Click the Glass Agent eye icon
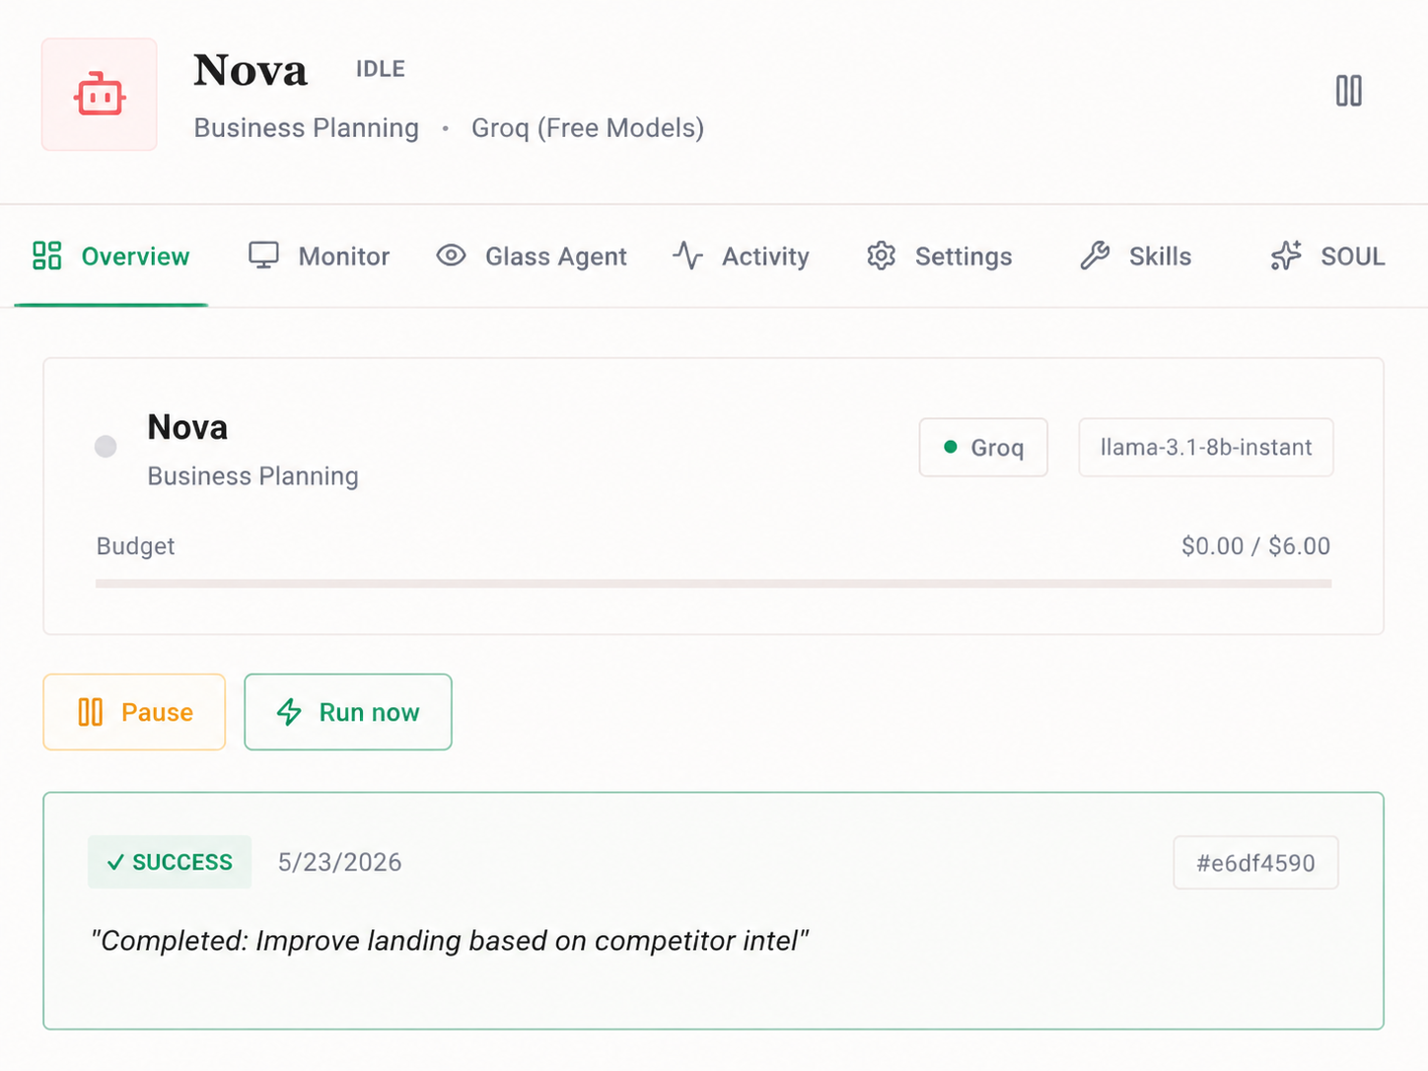Image resolution: width=1428 pixels, height=1071 pixels. coord(451,256)
